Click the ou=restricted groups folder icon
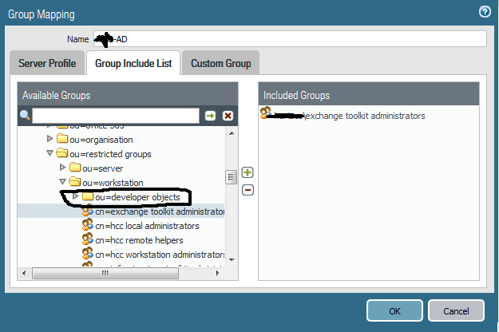Screen dimensions: 499x332 [x=62, y=153]
